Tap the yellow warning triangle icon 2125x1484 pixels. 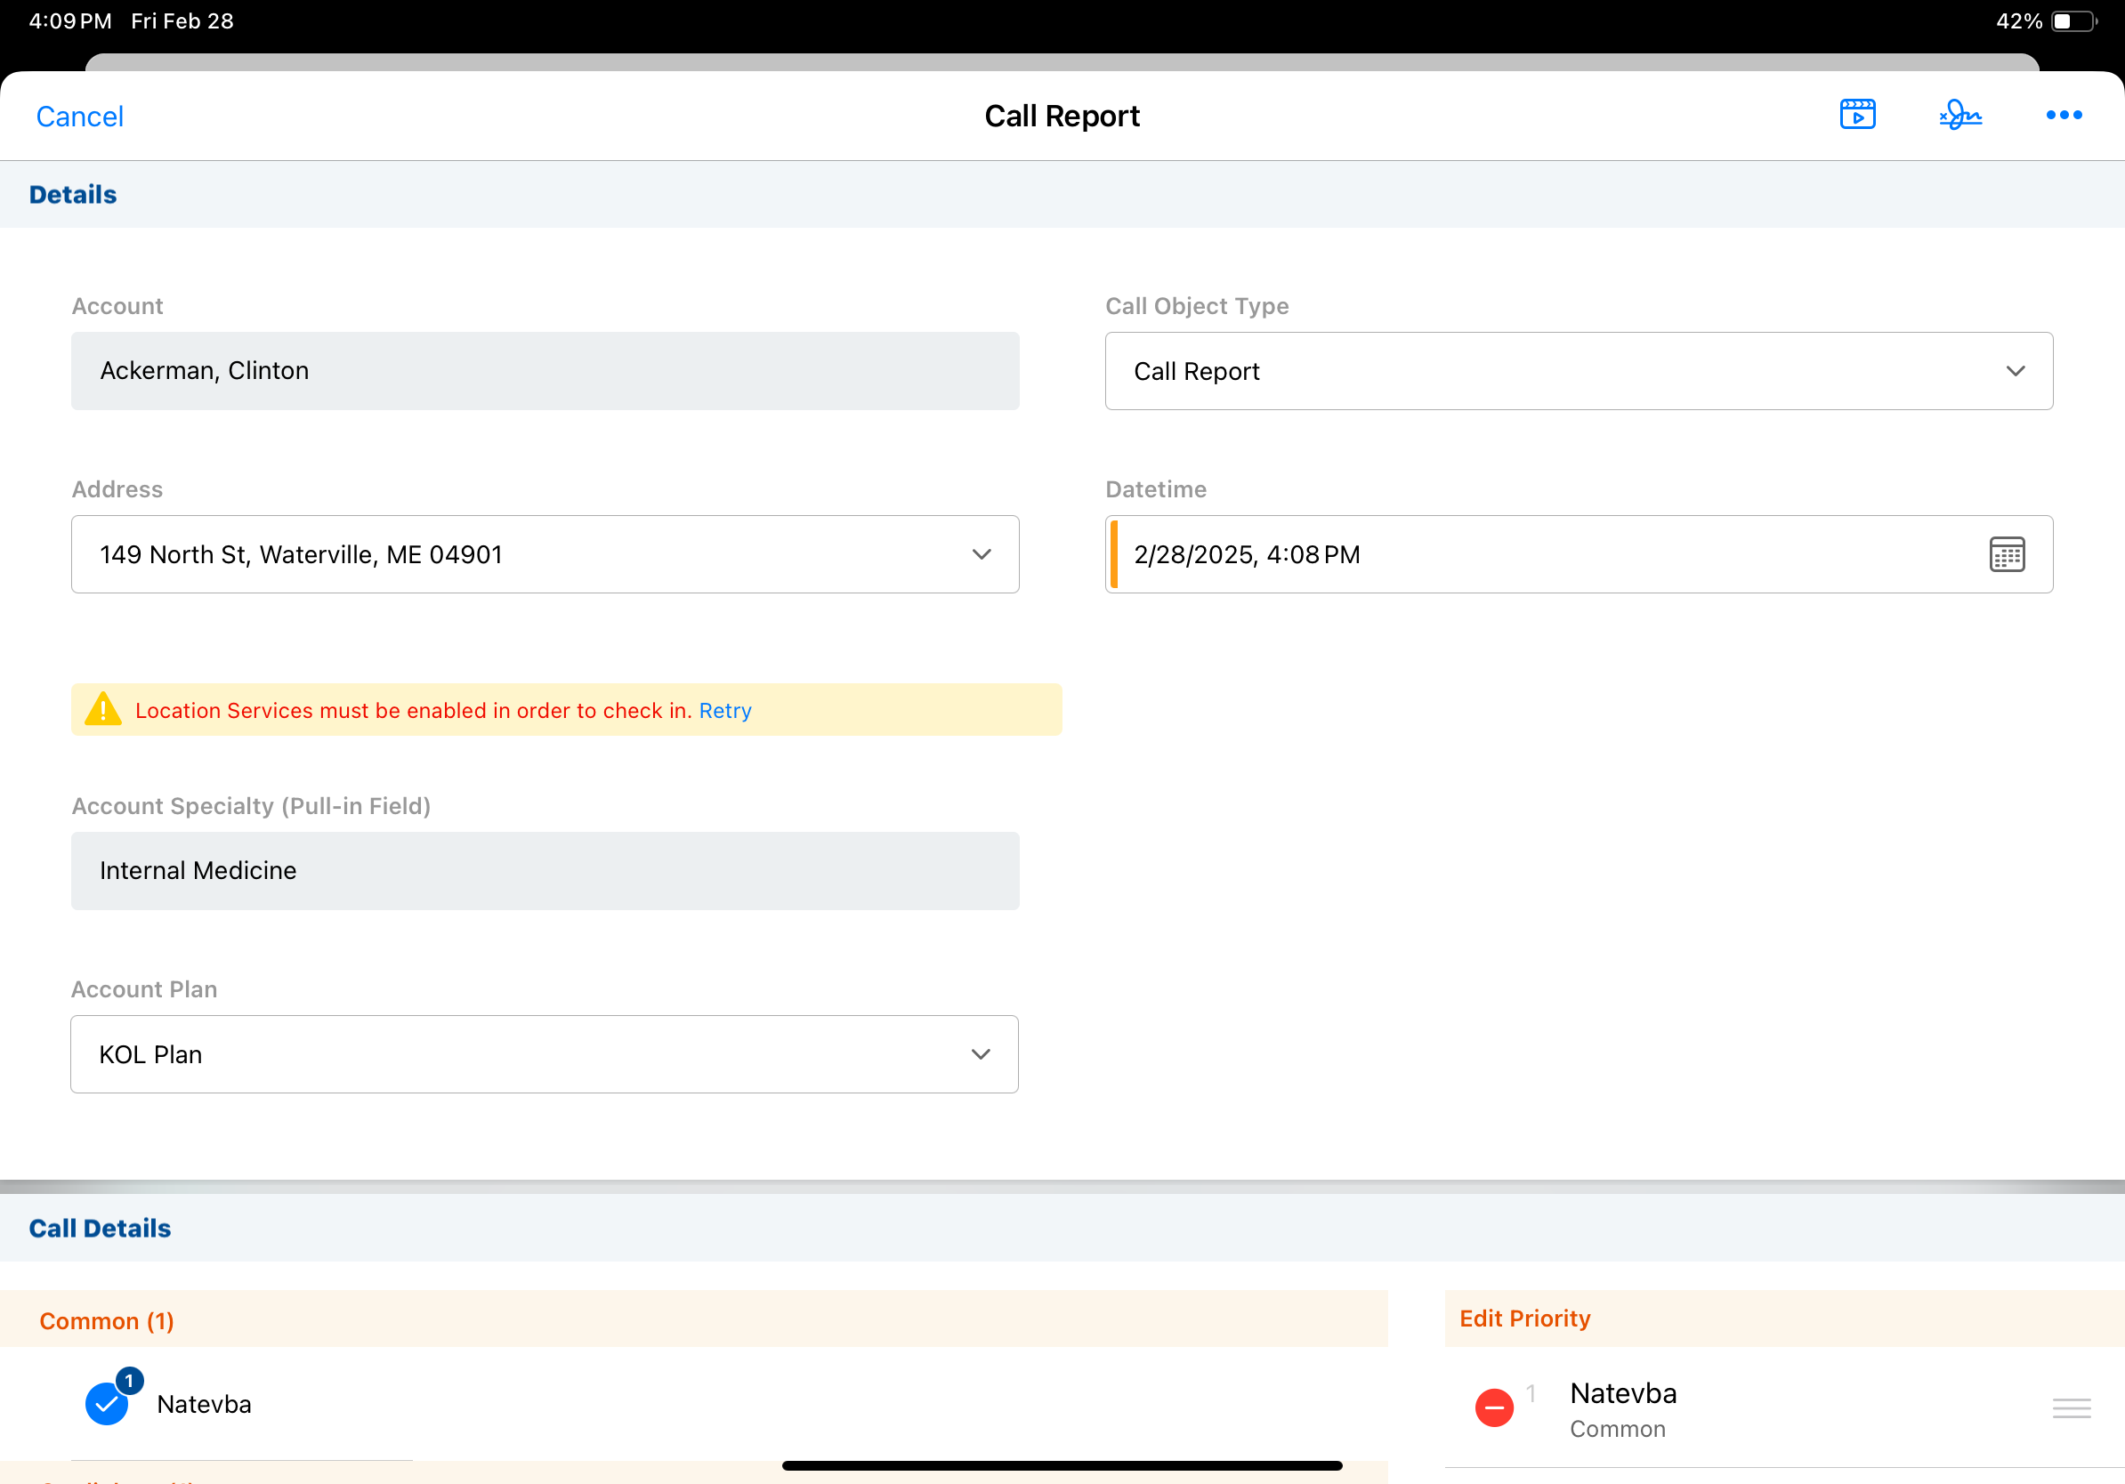click(102, 710)
